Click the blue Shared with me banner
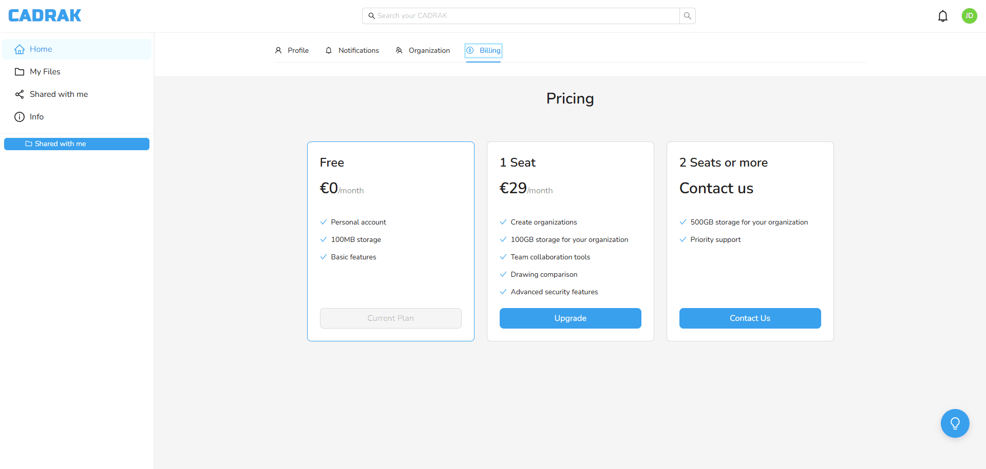This screenshot has height=469, width=986. [76, 144]
